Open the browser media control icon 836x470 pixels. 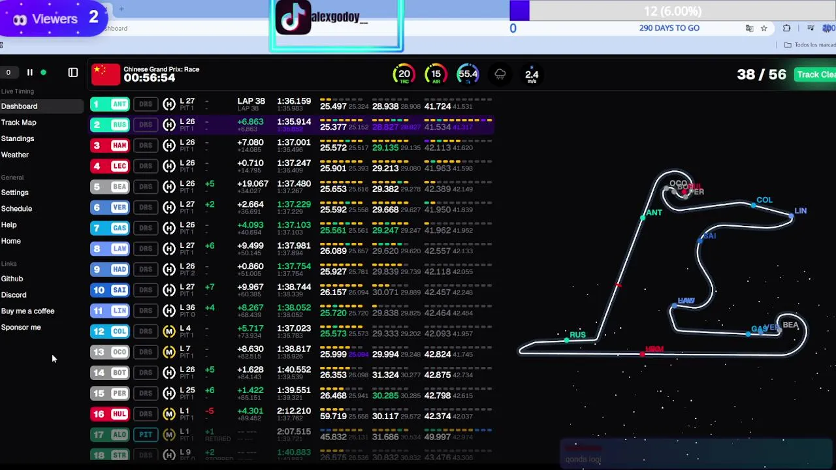(811, 28)
